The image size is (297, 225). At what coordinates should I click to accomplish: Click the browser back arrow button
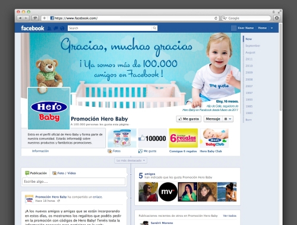[x=20, y=18]
